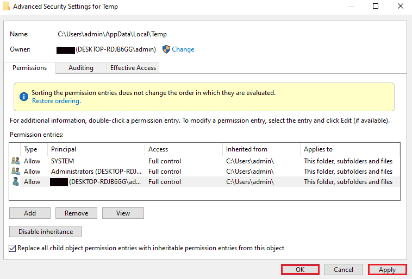The height and width of the screenshot is (279, 412).
Task: Click the Restore ordering link
Action: pyautogui.click(x=57, y=101)
